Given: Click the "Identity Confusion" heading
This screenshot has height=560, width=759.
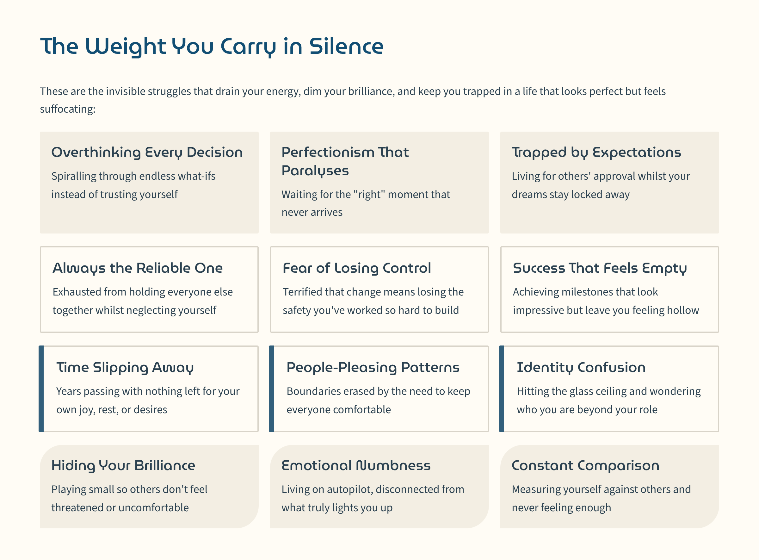Looking at the screenshot, I should click(x=581, y=367).
